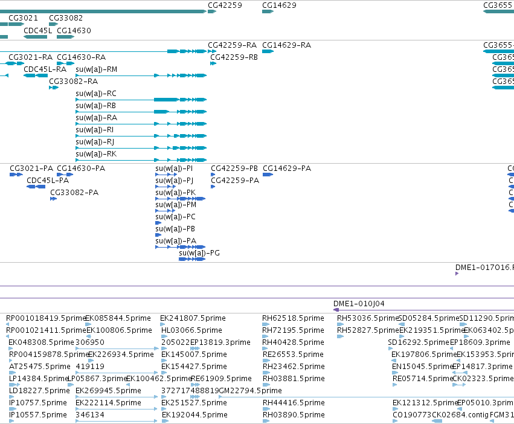Click the 419119 cDNA label

pos(90,366)
